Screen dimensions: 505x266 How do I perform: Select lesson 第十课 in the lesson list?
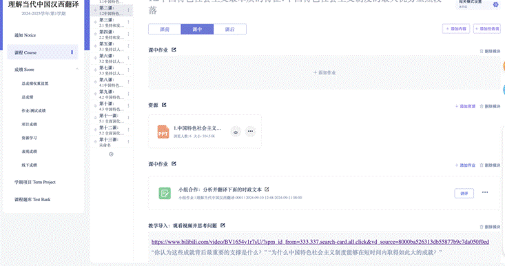(111, 106)
